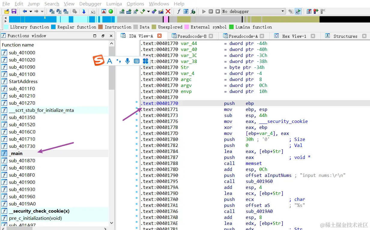The image size is (370, 230).
Task: Click the green circle toolbar icon
Action: click(111, 11)
